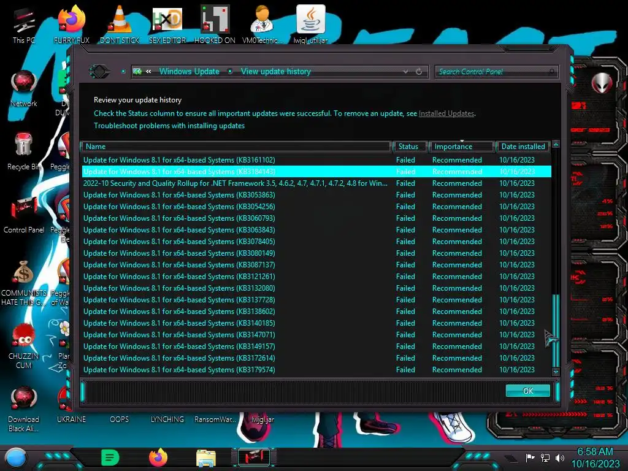Sort by the Importance column header

click(x=461, y=147)
